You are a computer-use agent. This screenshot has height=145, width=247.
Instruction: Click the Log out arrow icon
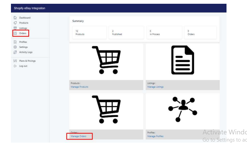point(15,66)
